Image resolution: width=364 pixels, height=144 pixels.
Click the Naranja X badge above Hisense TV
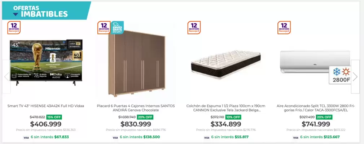coord(14,27)
